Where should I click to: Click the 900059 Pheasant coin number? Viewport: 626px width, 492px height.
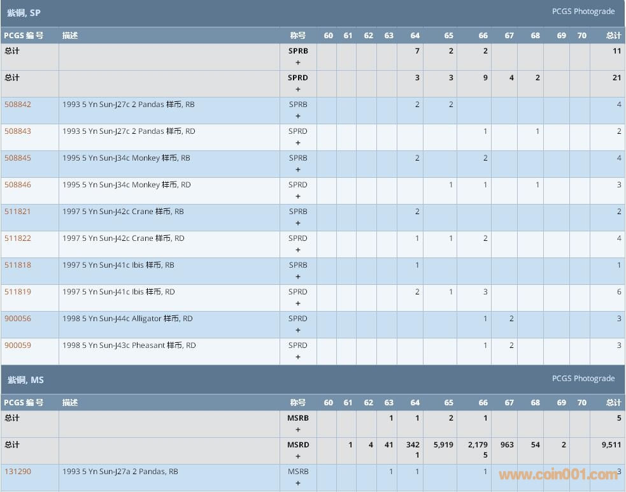(x=18, y=345)
